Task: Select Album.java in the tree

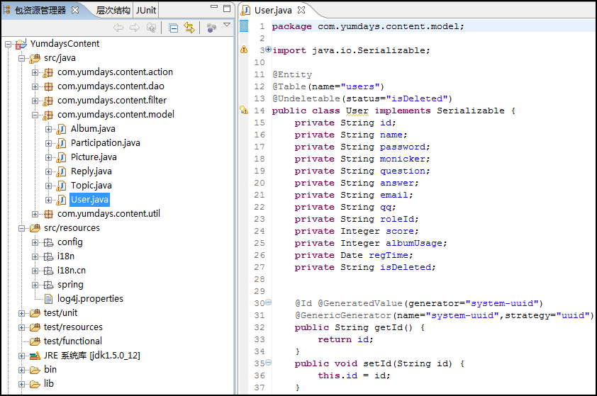Action: [x=93, y=129]
